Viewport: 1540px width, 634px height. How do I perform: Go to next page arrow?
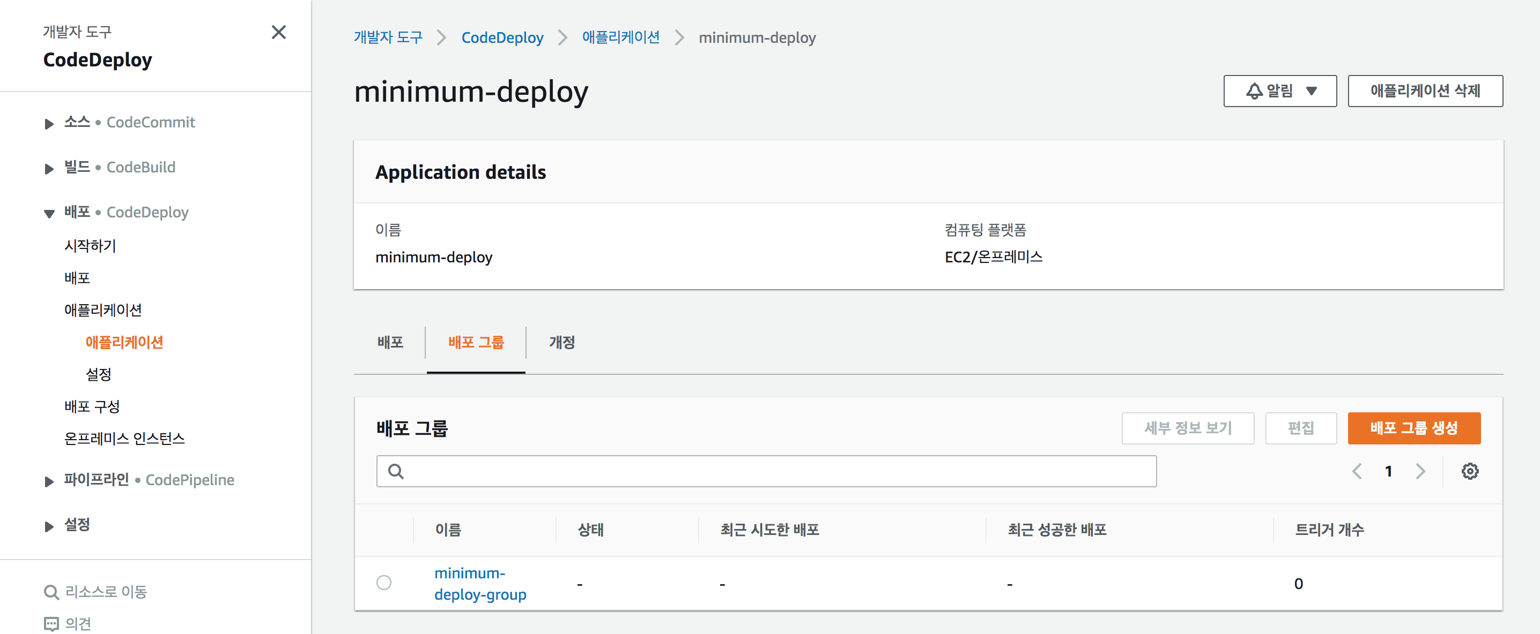(x=1420, y=471)
